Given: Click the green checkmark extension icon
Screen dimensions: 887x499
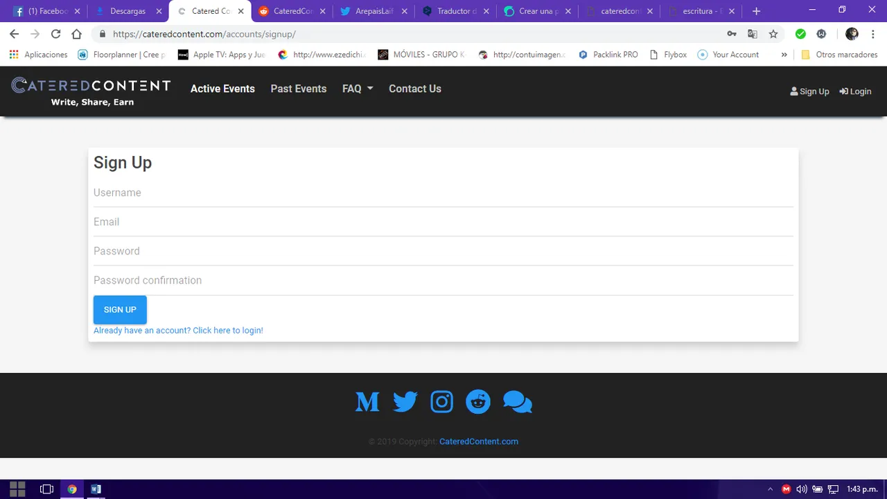Looking at the screenshot, I should (800, 34).
